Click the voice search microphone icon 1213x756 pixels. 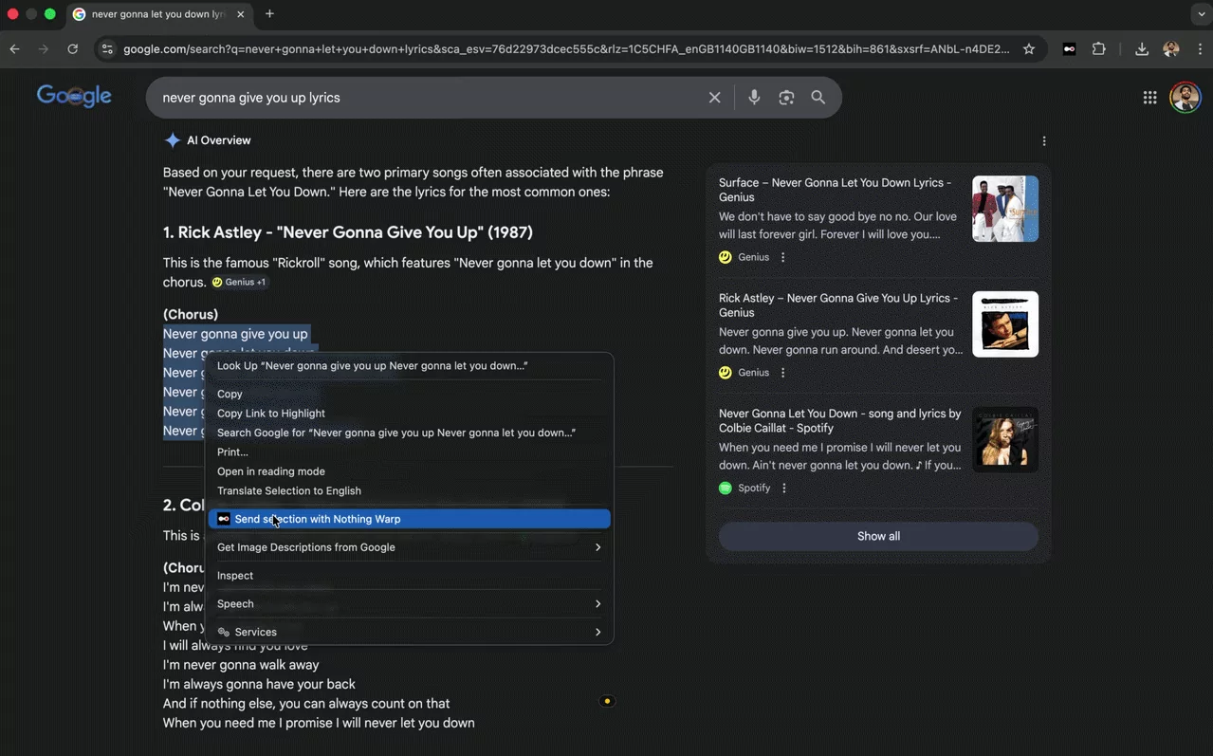[754, 98]
